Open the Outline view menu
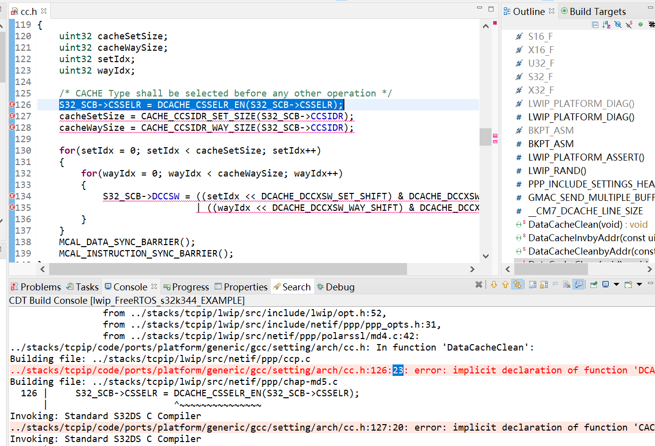655x446 pixels. (652, 23)
